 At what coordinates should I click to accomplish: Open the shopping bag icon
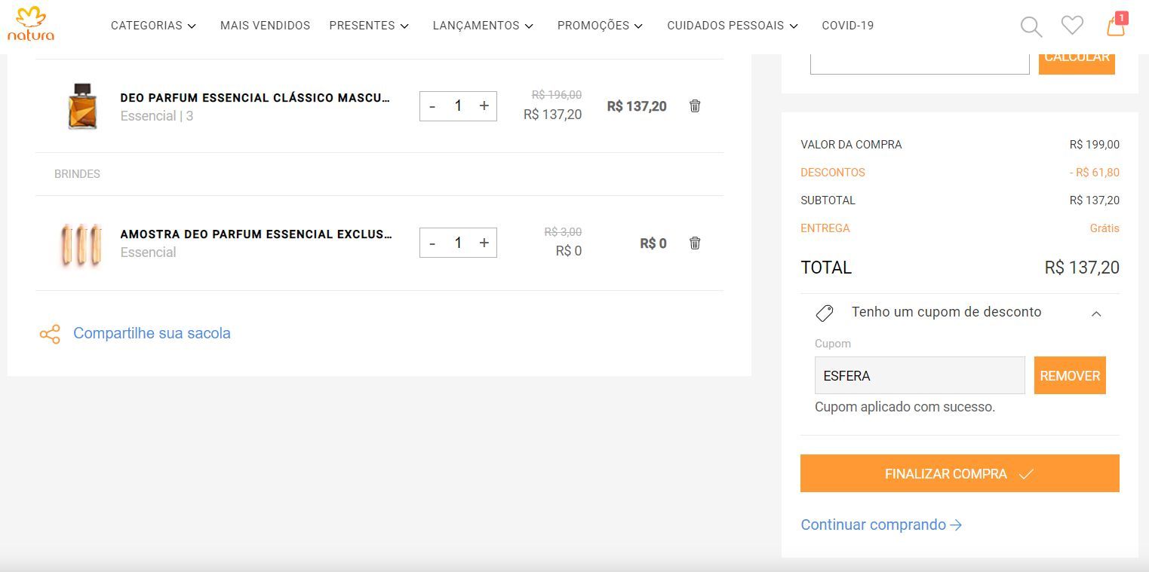click(1116, 26)
